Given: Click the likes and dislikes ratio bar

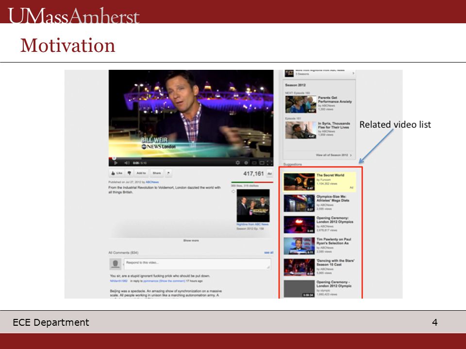Looking at the screenshot, I should coord(252,182).
